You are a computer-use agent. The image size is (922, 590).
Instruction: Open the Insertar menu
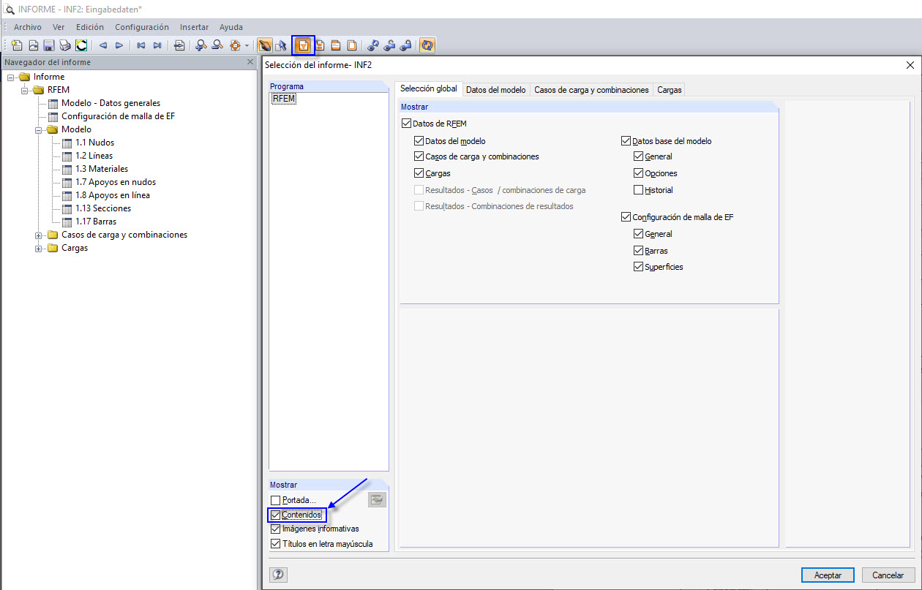click(x=194, y=27)
